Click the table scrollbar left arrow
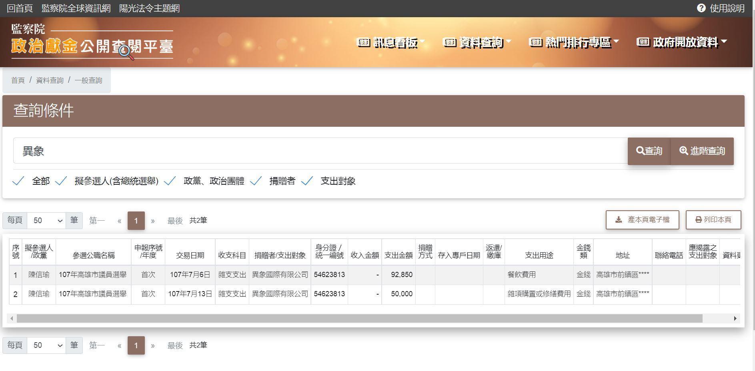755x371 pixels. click(12, 318)
